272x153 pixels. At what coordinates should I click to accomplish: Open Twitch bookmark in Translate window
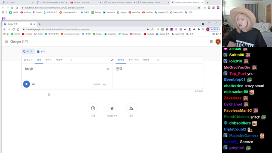coord(39,34)
